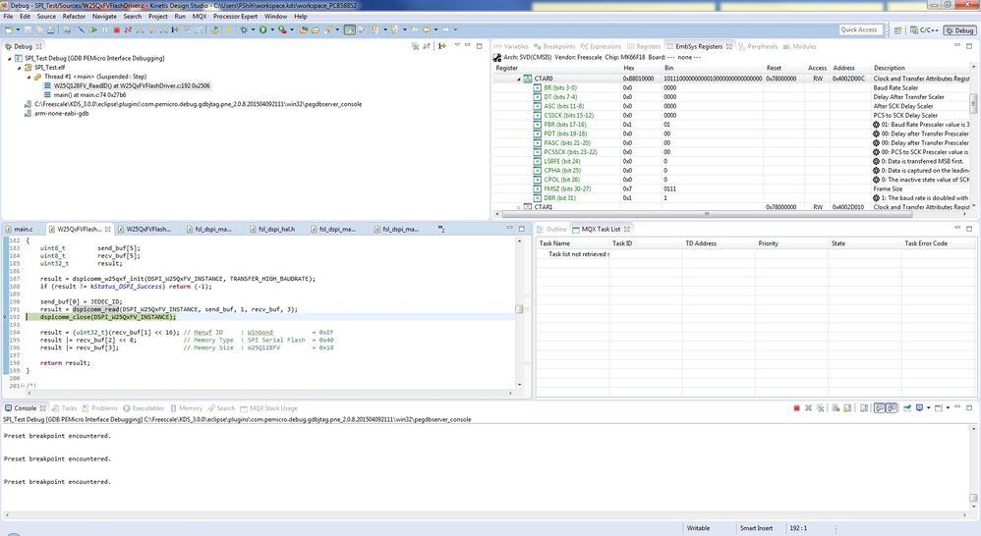
Task: Open the External Tools run icon
Action: (282, 29)
